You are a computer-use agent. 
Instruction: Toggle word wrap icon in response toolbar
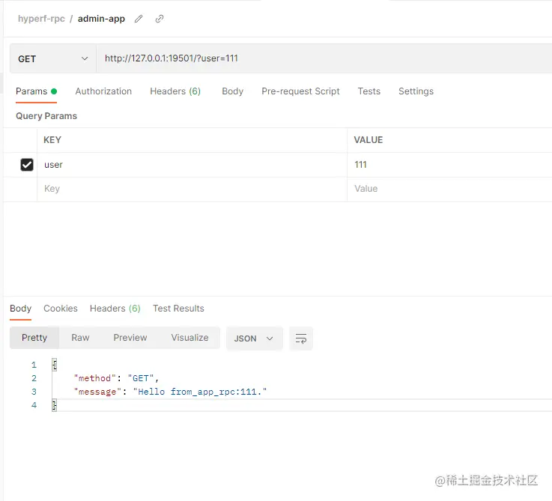click(301, 338)
